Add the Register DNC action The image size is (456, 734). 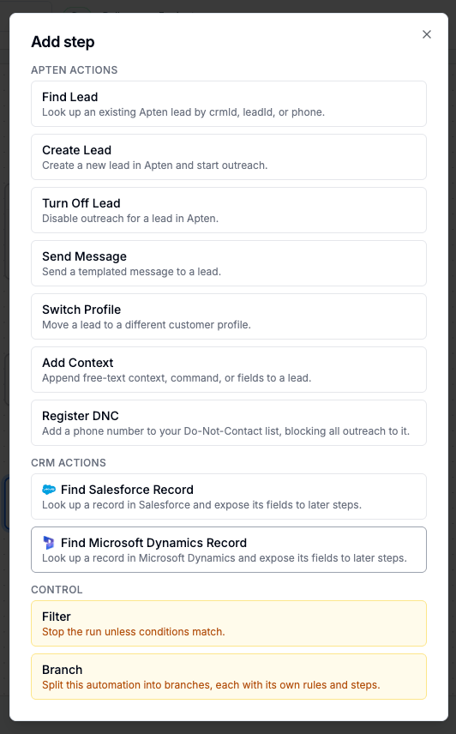(229, 423)
